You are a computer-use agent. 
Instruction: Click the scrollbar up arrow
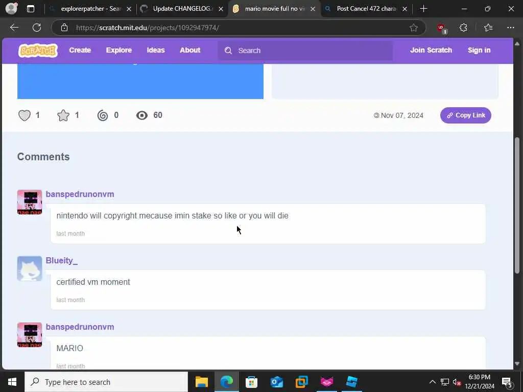point(517,44)
